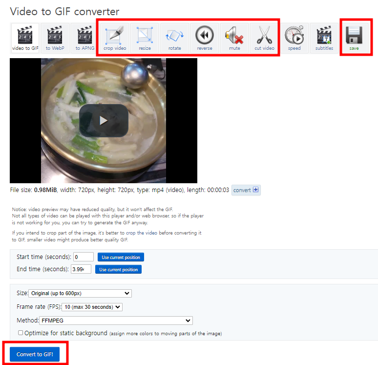378x365 pixels.
Task: Open the Method FFMPEG dropdown
Action: click(116, 321)
